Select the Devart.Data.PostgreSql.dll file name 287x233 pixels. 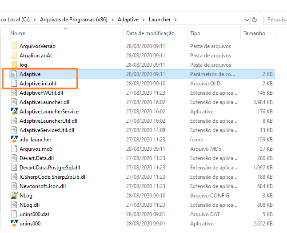click(50, 168)
